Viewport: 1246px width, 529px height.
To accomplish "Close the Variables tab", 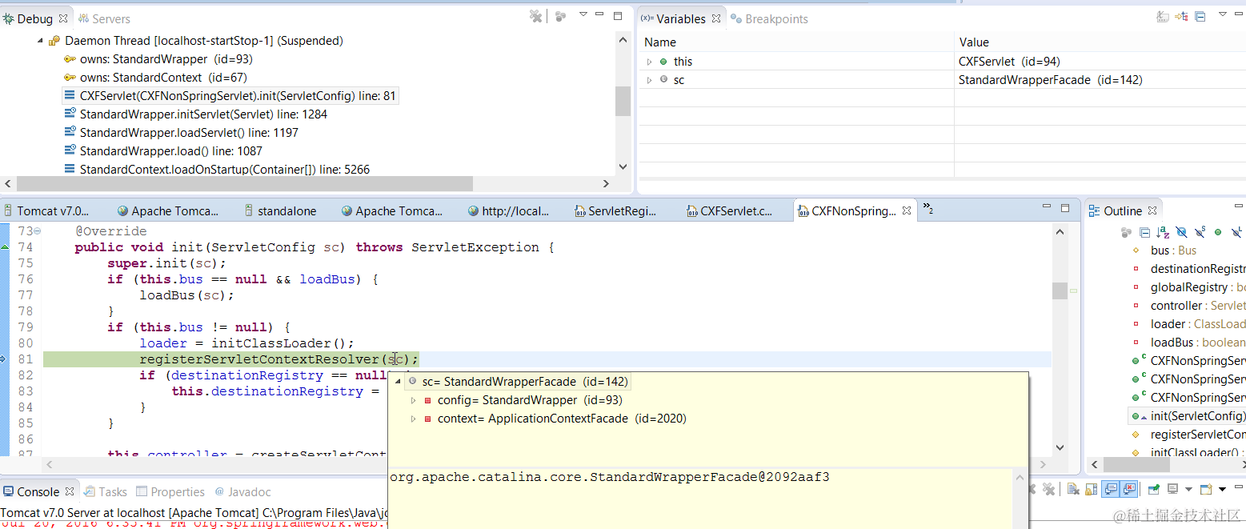I will (x=716, y=18).
